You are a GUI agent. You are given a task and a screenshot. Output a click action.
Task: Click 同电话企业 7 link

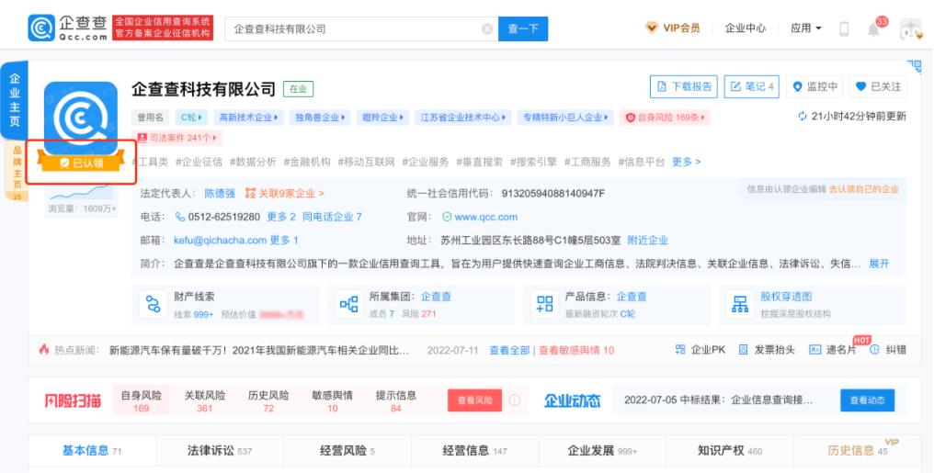click(x=332, y=217)
